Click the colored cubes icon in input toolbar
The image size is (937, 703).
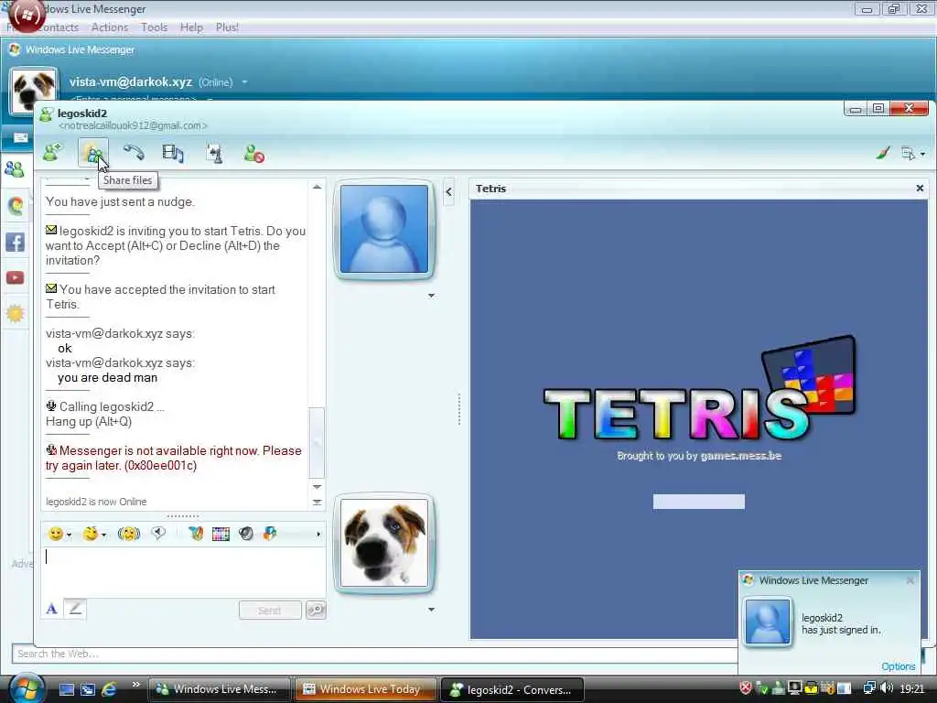[270, 534]
